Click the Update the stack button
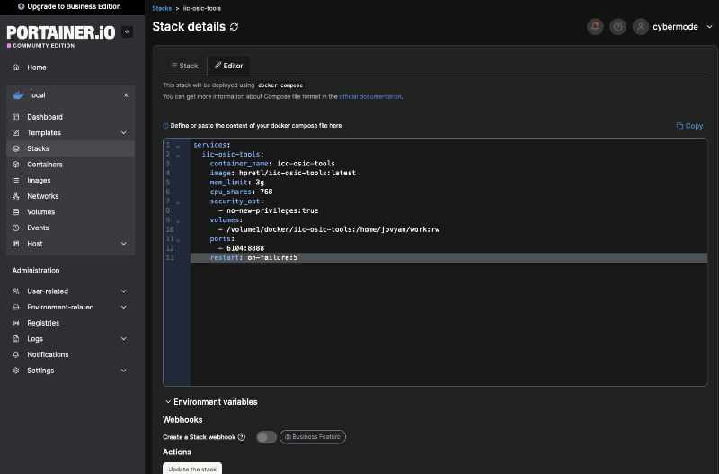Screen dimensions: 719x474 click(x=191, y=469)
